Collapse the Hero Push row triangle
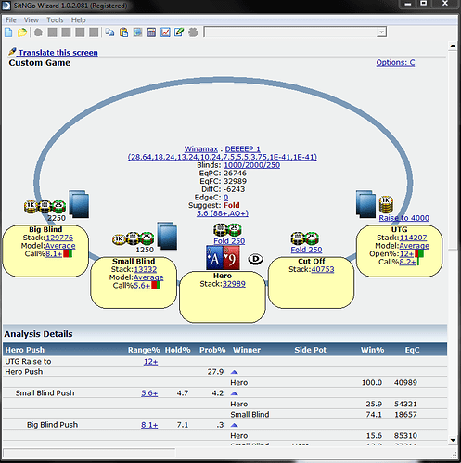Viewport: 461px width, 463px height. (234, 372)
